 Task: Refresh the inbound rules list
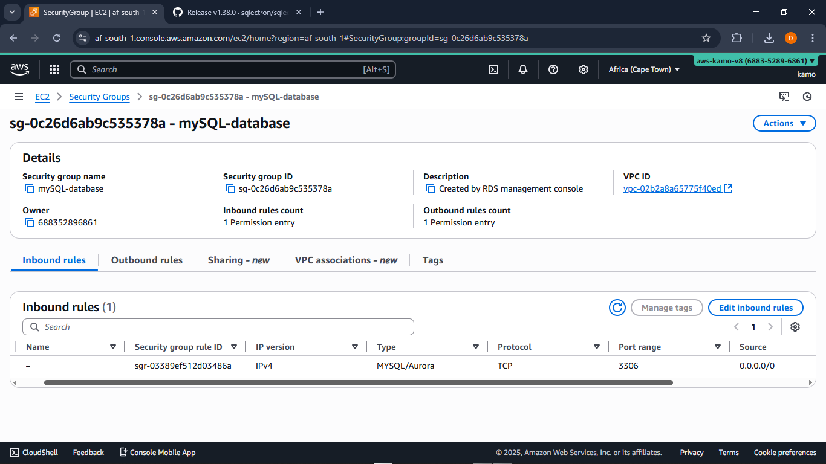coord(617,308)
